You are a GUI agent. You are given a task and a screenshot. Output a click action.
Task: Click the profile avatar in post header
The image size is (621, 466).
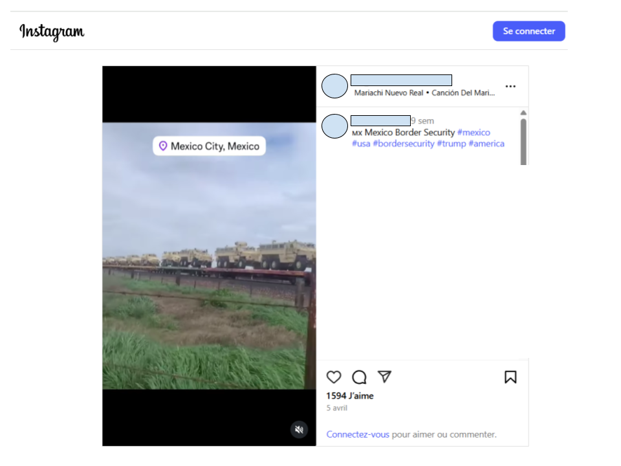[x=334, y=86]
